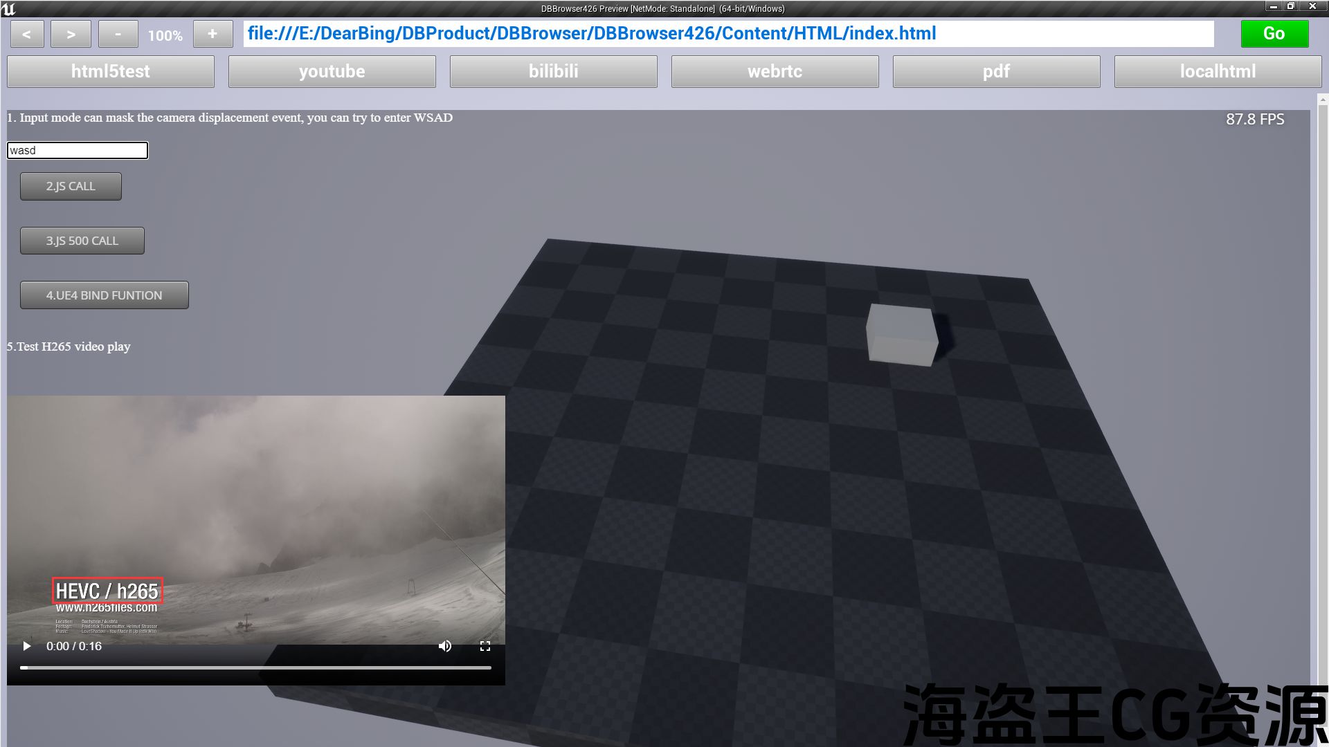Enter video fullscreen mode
1329x747 pixels.
click(485, 646)
